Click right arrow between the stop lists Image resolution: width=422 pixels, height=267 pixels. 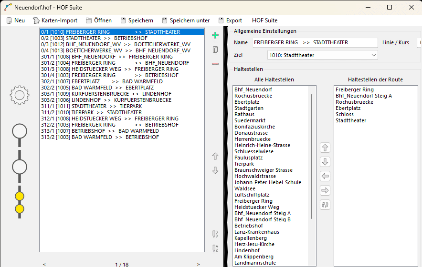click(x=325, y=190)
